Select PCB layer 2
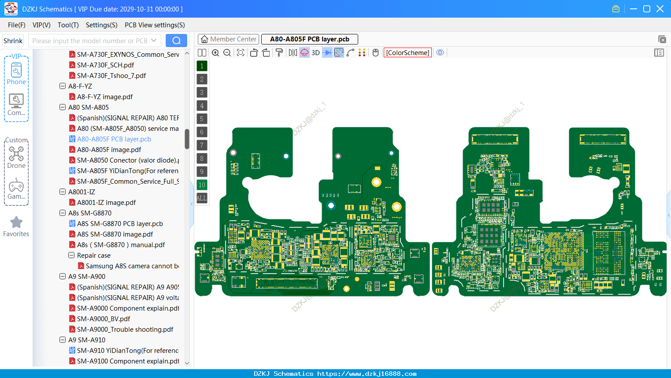671x378 pixels. coord(202,79)
